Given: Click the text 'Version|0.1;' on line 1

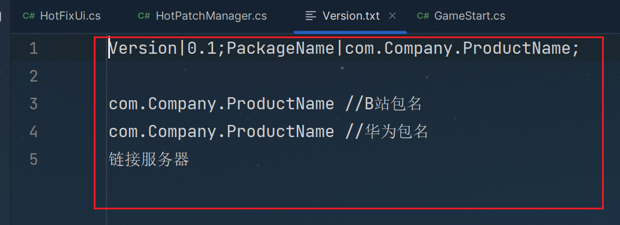Looking at the screenshot, I should click(167, 49).
